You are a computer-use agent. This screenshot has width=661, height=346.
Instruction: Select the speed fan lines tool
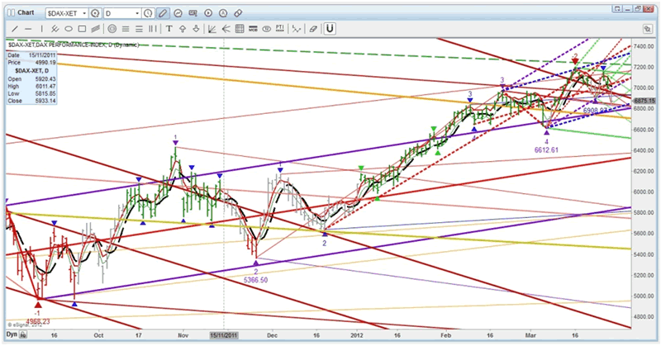coord(226,29)
